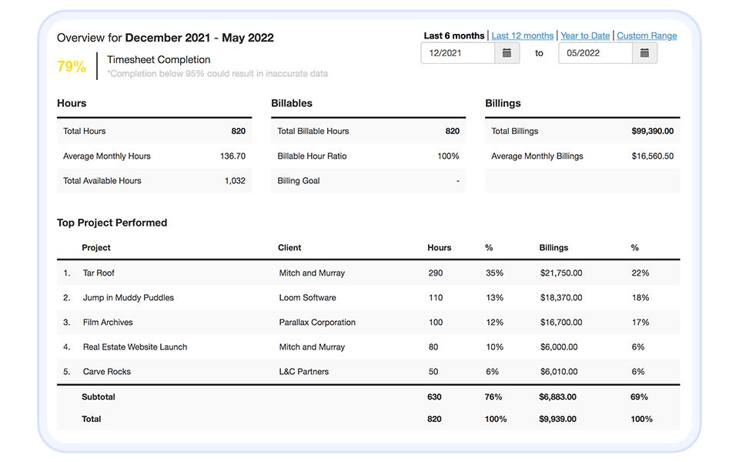Sort the table by the Hours column
739x462 pixels.
pos(439,247)
